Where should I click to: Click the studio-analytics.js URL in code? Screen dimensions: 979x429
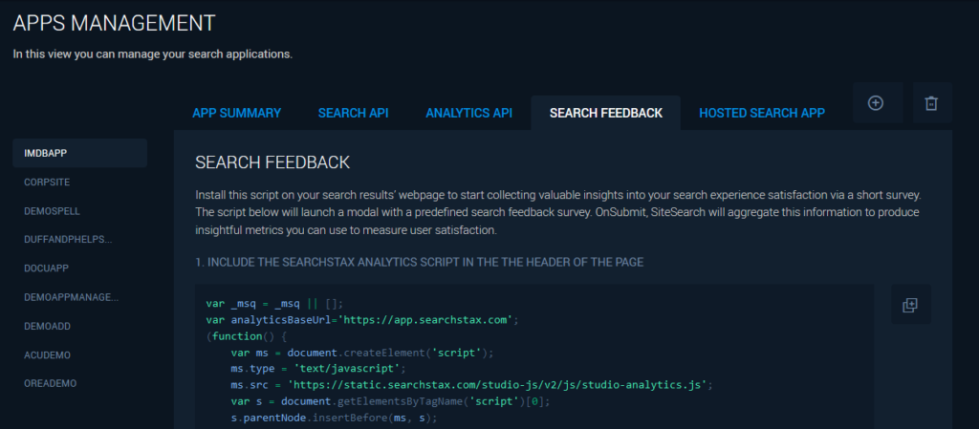[x=485, y=385]
